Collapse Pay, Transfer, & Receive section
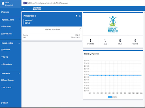Screen dimensions: 145x108 coord(19,20)
